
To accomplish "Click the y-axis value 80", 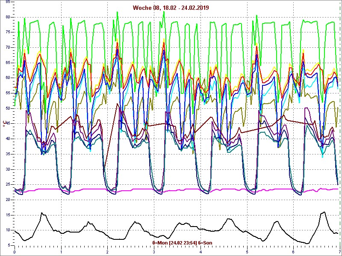I will [x=7, y=17].
